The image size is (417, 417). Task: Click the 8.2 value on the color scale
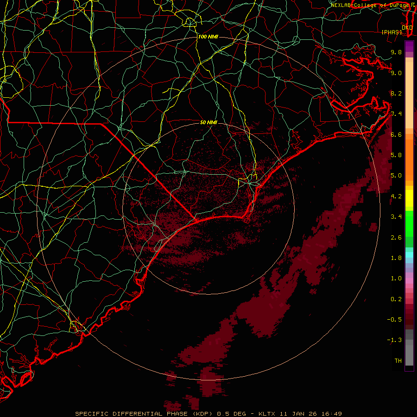tap(396, 93)
